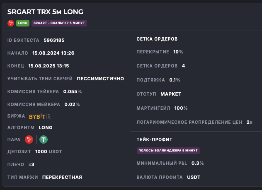Click the TRX coin icon in the pair row
The height and width of the screenshot is (190, 262).
point(29,139)
